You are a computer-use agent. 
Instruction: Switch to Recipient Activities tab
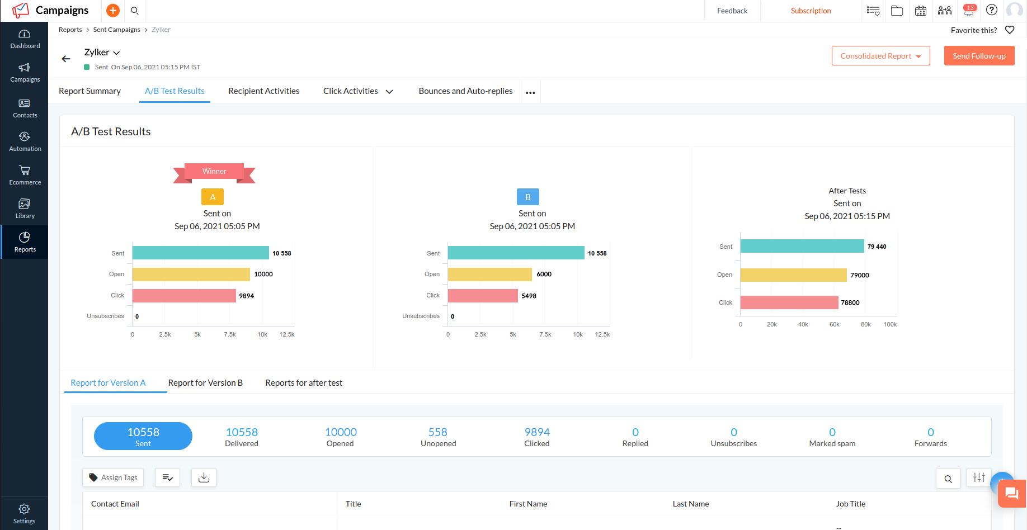pyautogui.click(x=263, y=91)
